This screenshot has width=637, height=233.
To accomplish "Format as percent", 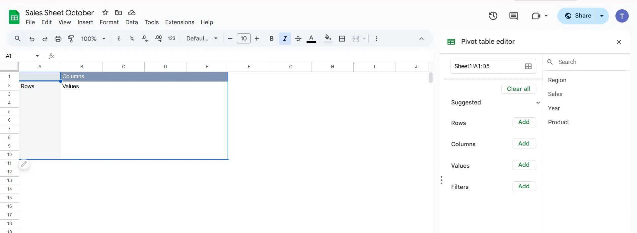I will 132,38.
